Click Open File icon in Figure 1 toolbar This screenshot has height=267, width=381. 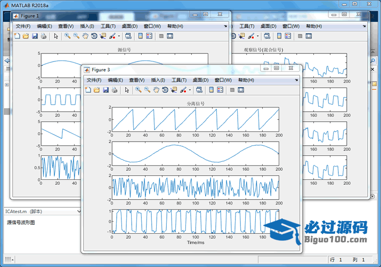tap(26, 36)
